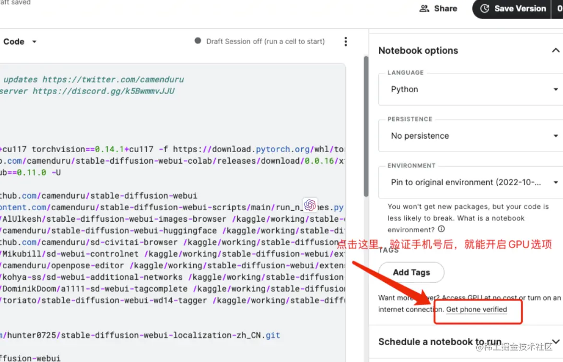
Task: Open the Code cell type dropdown
Action: 20,41
